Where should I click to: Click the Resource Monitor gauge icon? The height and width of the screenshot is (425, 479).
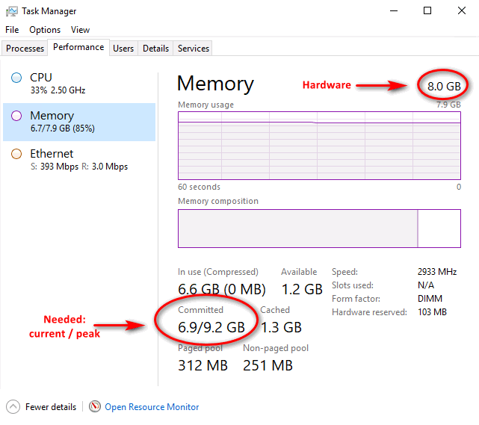coord(95,407)
